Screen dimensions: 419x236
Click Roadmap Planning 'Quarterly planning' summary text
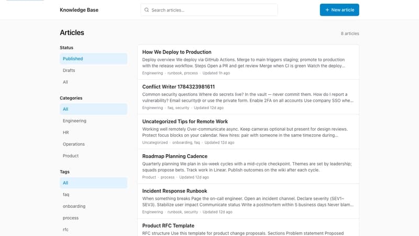tap(247, 167)
